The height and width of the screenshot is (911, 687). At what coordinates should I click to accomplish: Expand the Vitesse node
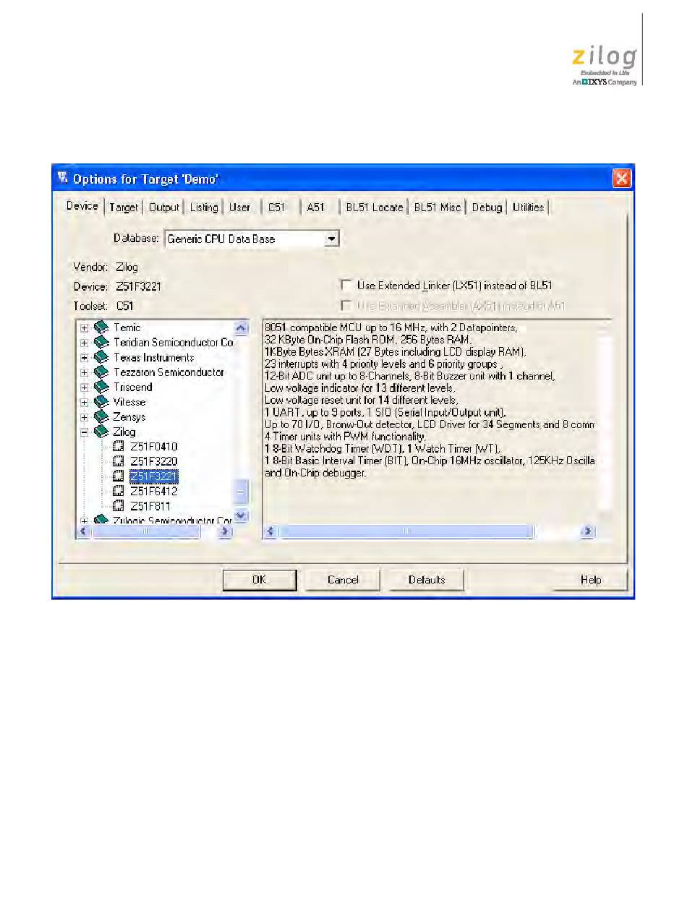coord(85,402)
